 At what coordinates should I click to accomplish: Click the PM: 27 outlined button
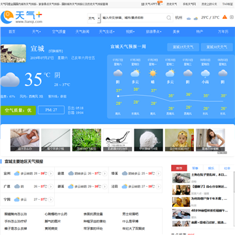click(51, 110)
